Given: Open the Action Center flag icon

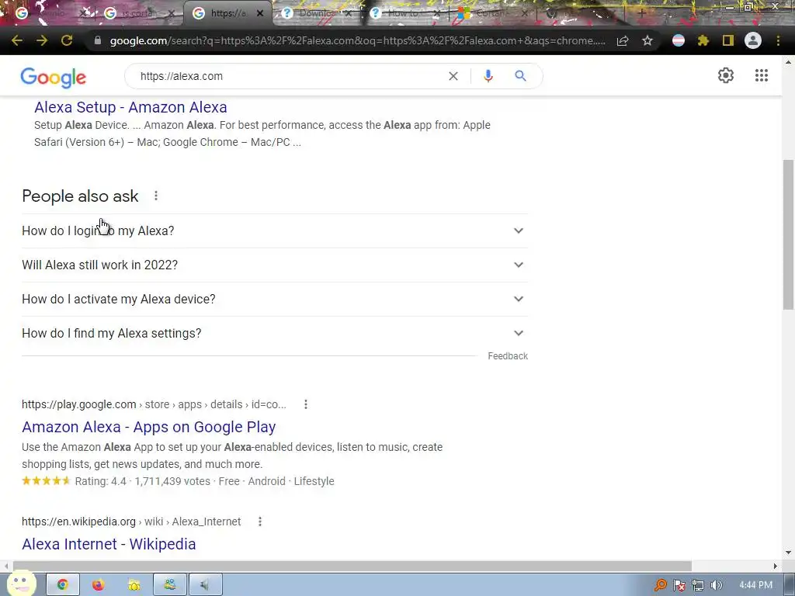Looking at the screenshot, I should coord(679,585).
